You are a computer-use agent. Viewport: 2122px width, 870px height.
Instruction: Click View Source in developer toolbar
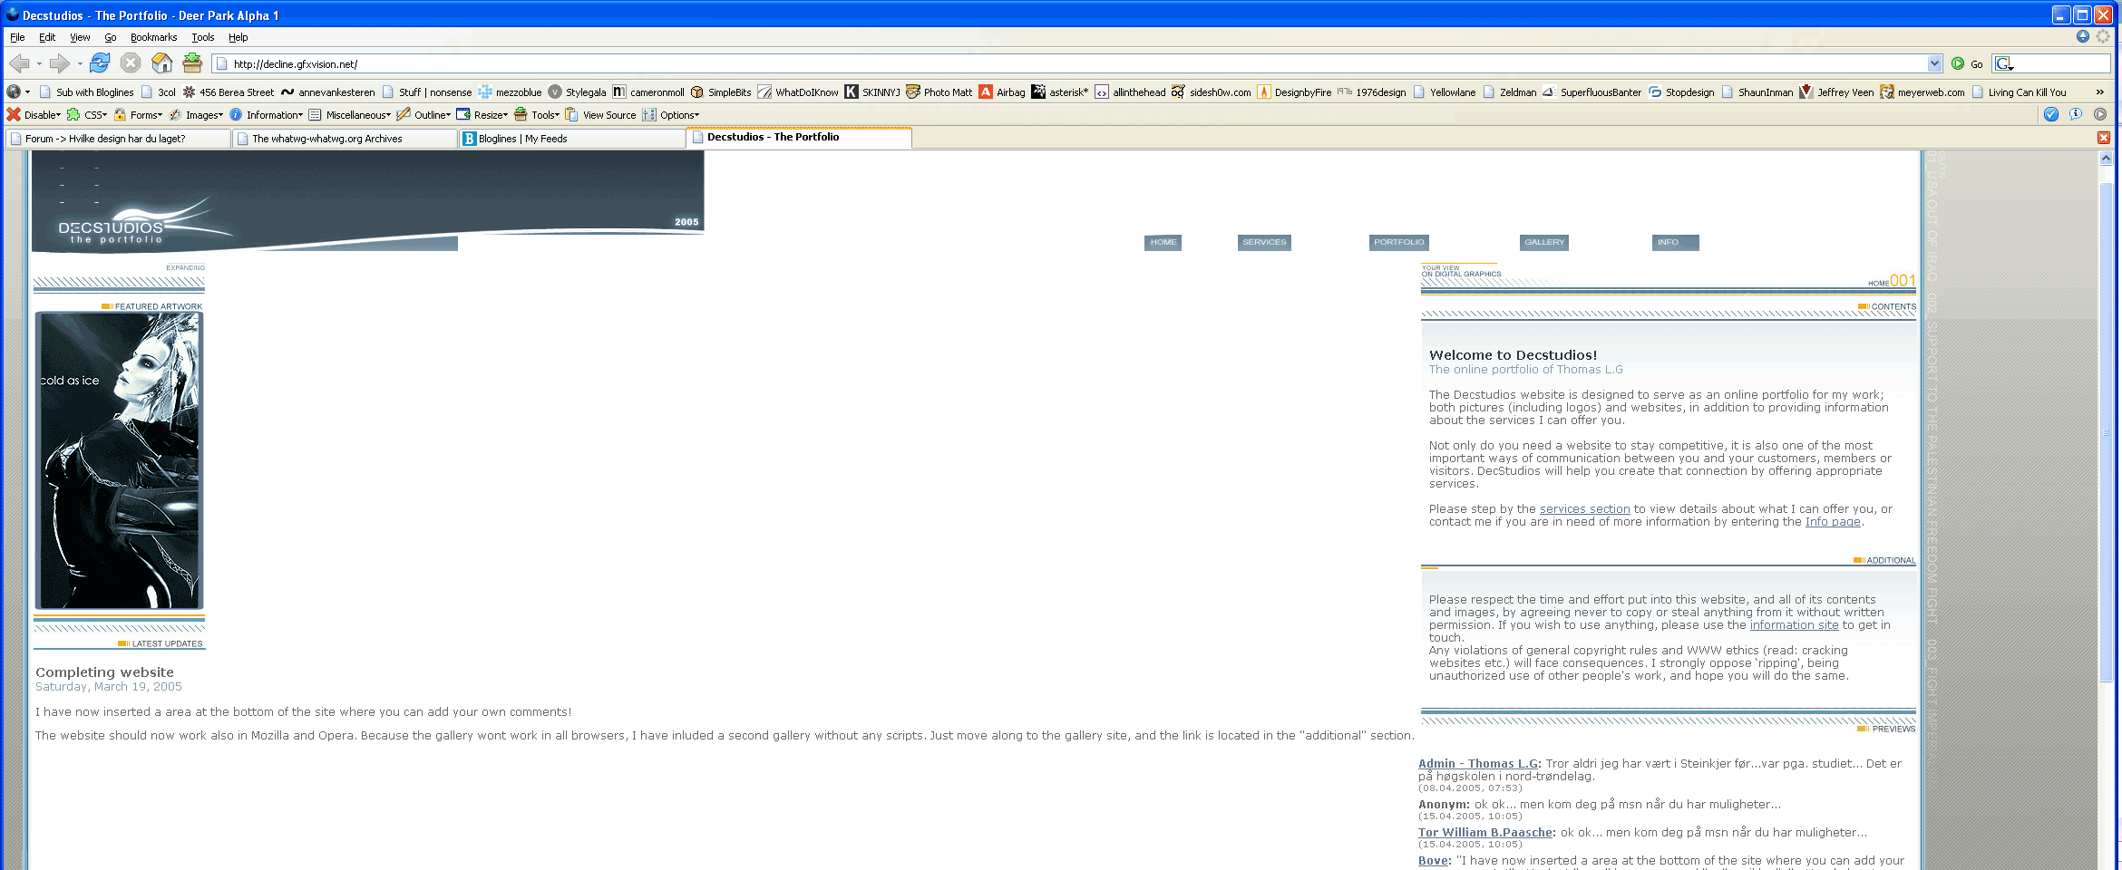coord(600,115)
